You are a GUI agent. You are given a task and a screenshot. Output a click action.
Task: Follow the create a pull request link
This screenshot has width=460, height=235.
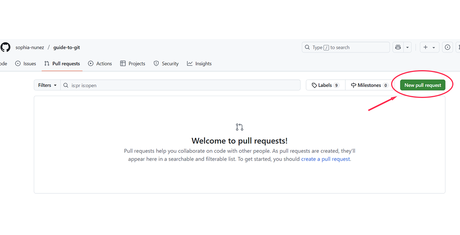[x=325, y=159]
